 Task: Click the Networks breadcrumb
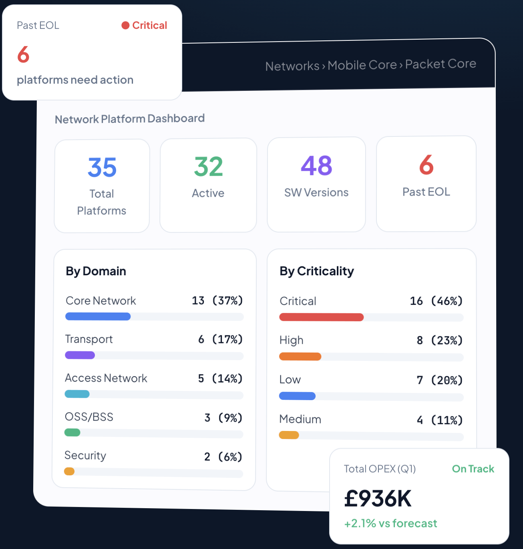[292, 66]
